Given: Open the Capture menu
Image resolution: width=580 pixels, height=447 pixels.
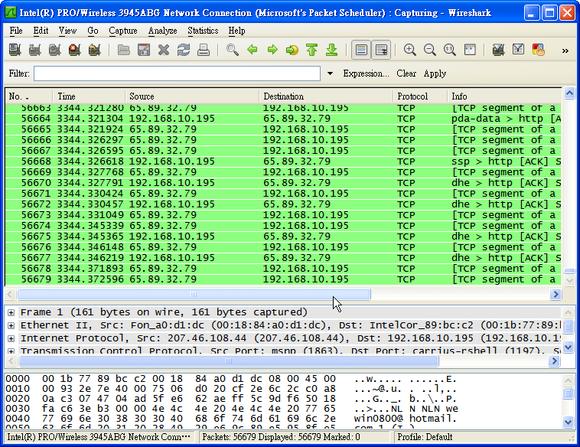Looking at the screenshot, I should pyautogui.click(x=123, y=31).
